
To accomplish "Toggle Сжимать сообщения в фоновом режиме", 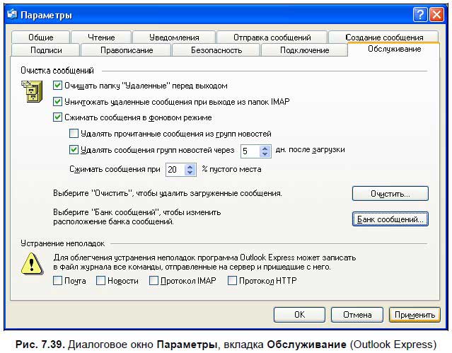I will point(58,117).
